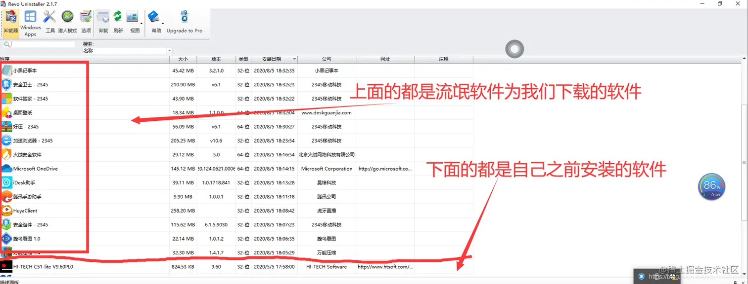This screenshot has height=284, width=748.
Task: Select the 腾讯手游助手 program icon
Action: 6,197
